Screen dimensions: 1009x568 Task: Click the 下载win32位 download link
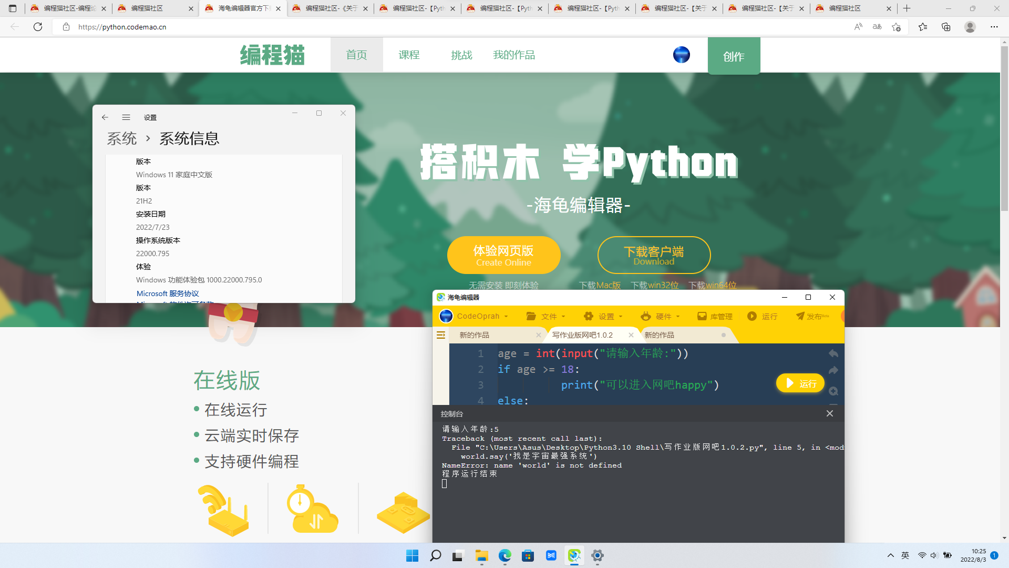click(655, 285)
